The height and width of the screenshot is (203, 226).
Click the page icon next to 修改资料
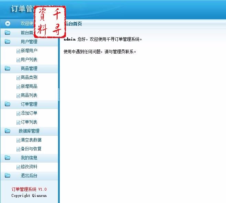18,167
